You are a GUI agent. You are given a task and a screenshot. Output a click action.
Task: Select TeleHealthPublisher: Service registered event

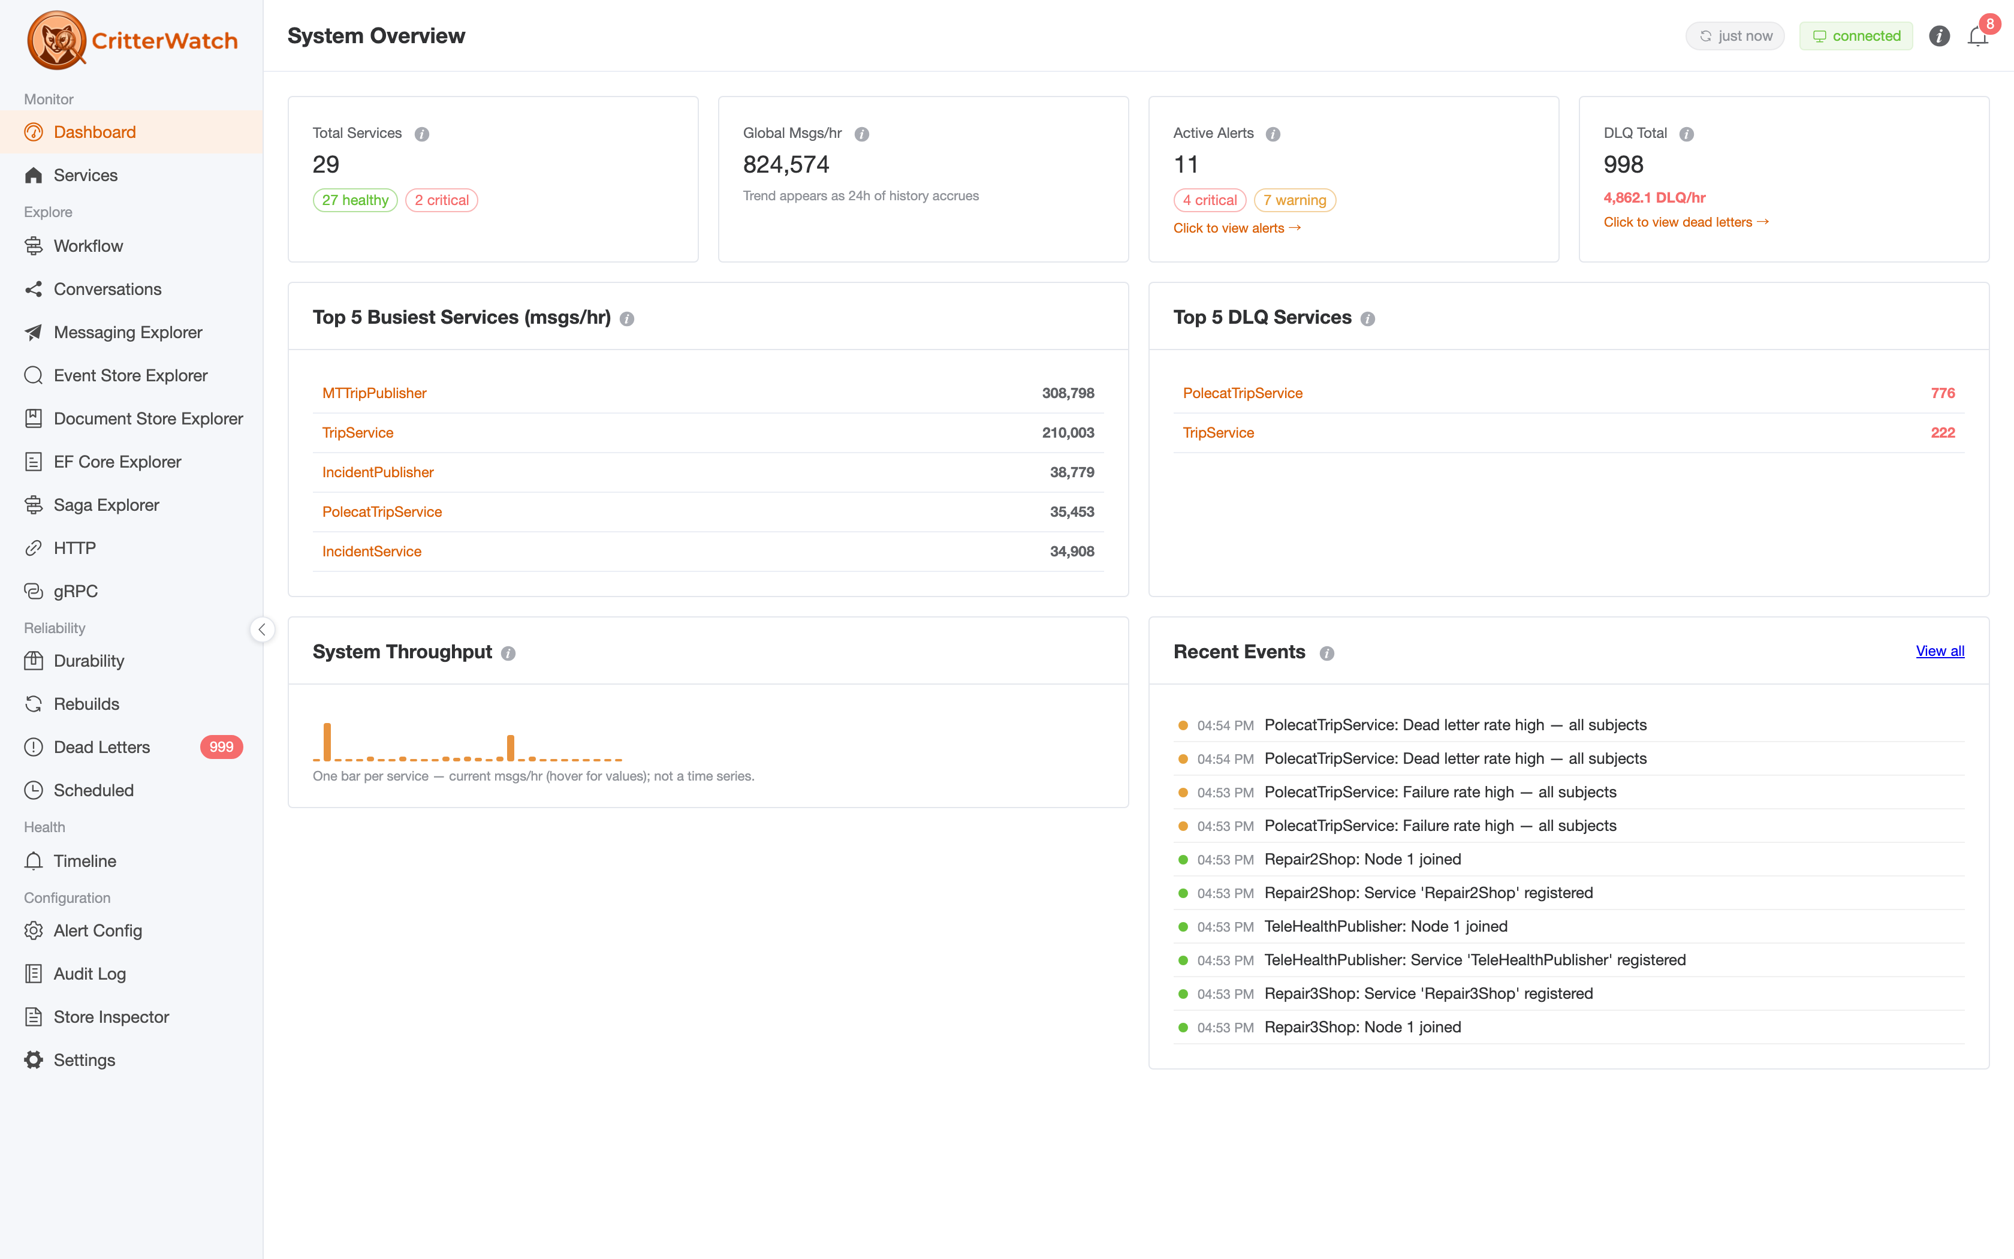coord(1569,960)
